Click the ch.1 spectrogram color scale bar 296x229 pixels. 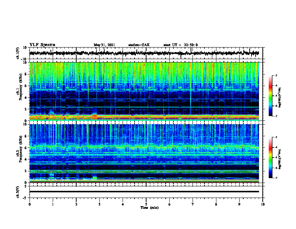(271, 96)
